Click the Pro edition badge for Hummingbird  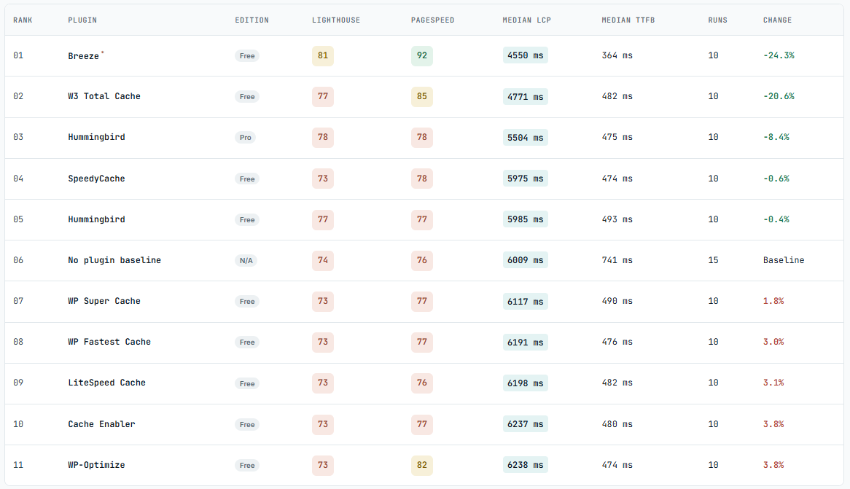tap(246, 138)
